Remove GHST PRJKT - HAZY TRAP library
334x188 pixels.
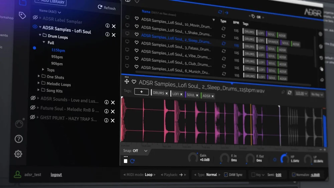[x=113, y=121]
